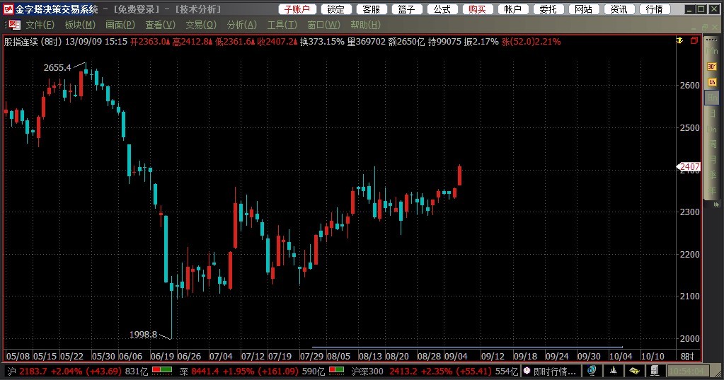Click the globe network icon in status bar
This screenshot has height=380, width=724.
[x=592, y=371]
